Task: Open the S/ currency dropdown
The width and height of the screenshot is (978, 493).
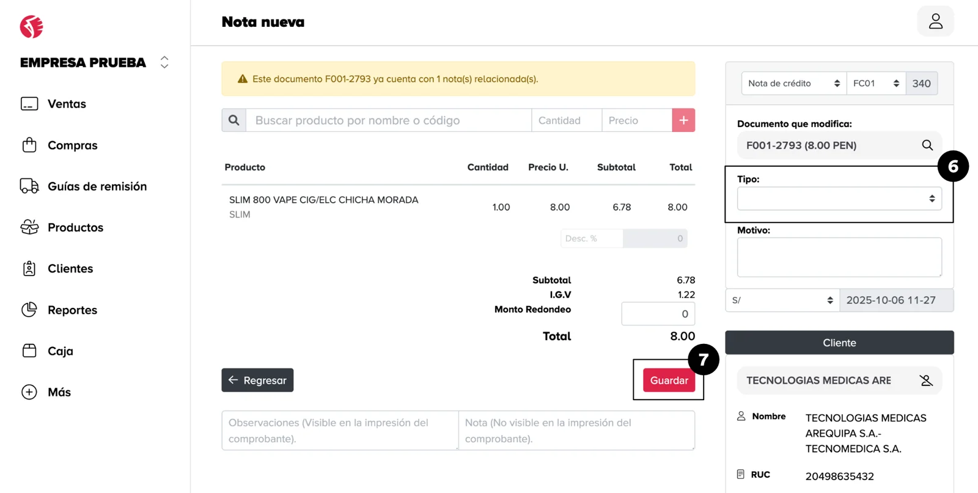Action: click(782, 301)
